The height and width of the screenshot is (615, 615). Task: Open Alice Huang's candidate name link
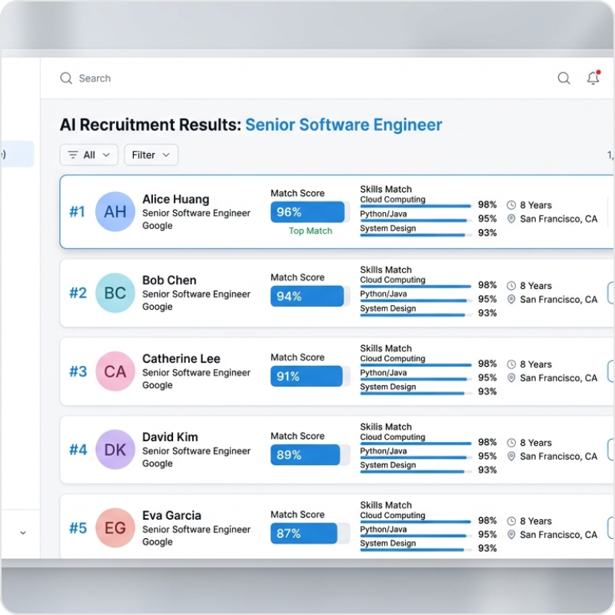click(175, 199)
